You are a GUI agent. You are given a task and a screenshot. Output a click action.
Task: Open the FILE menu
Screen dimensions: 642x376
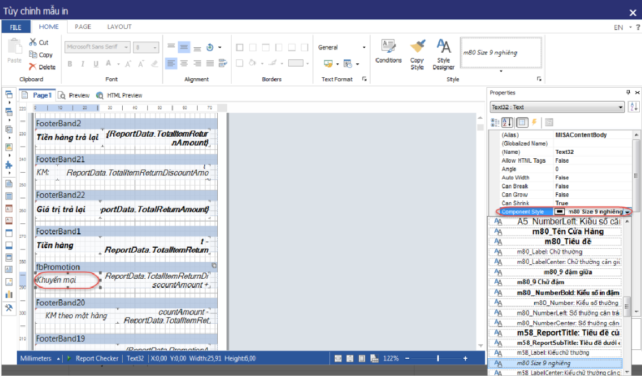(x=16, y=27)
